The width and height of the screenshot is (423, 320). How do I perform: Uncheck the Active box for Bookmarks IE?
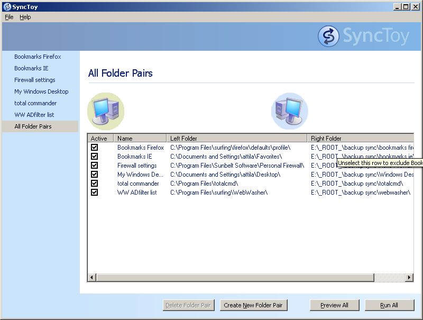pyautogui.click(x=95, y=156)
